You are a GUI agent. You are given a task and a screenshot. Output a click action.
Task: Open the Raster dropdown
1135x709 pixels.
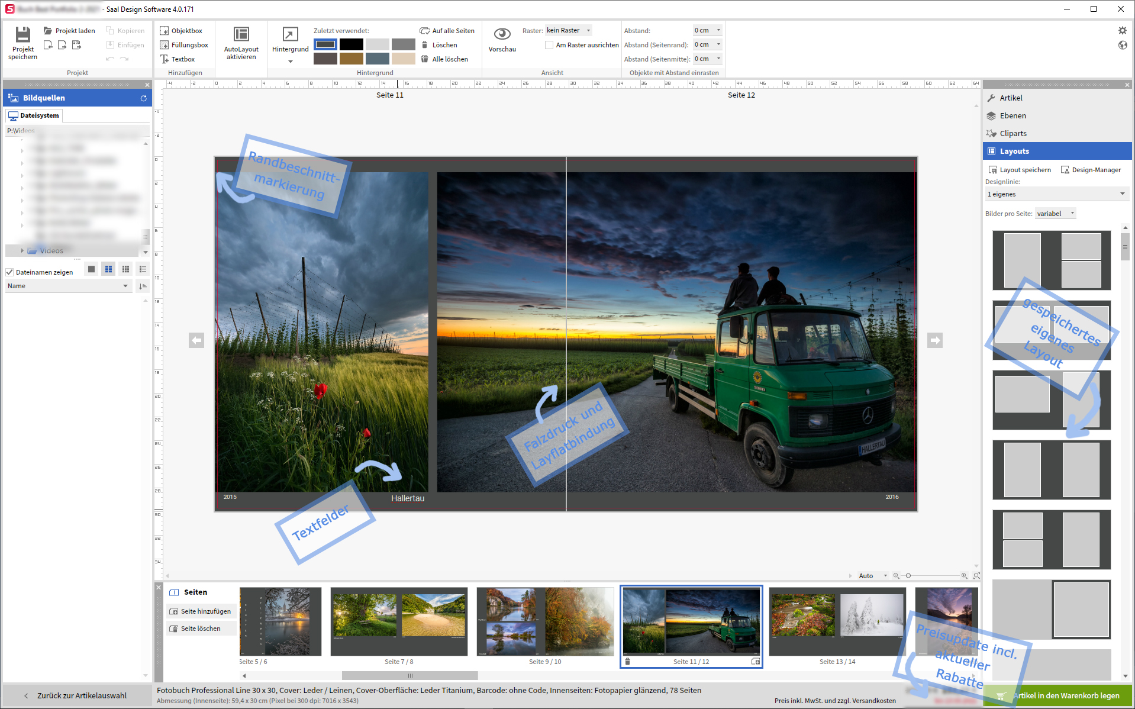coord(568,30)
